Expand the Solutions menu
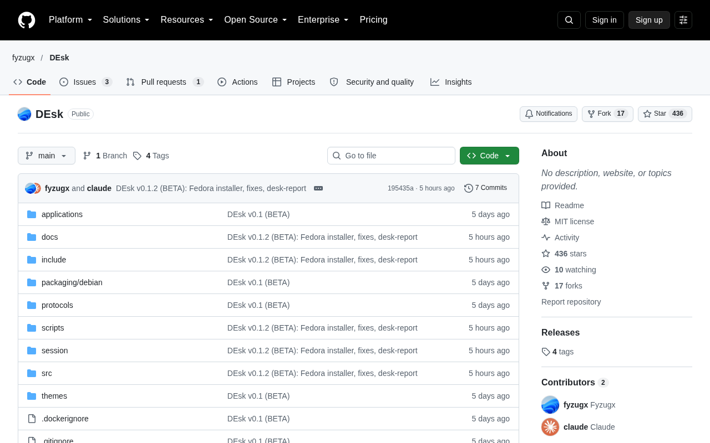This screenshot has width=710, height=443. [126, 20]
